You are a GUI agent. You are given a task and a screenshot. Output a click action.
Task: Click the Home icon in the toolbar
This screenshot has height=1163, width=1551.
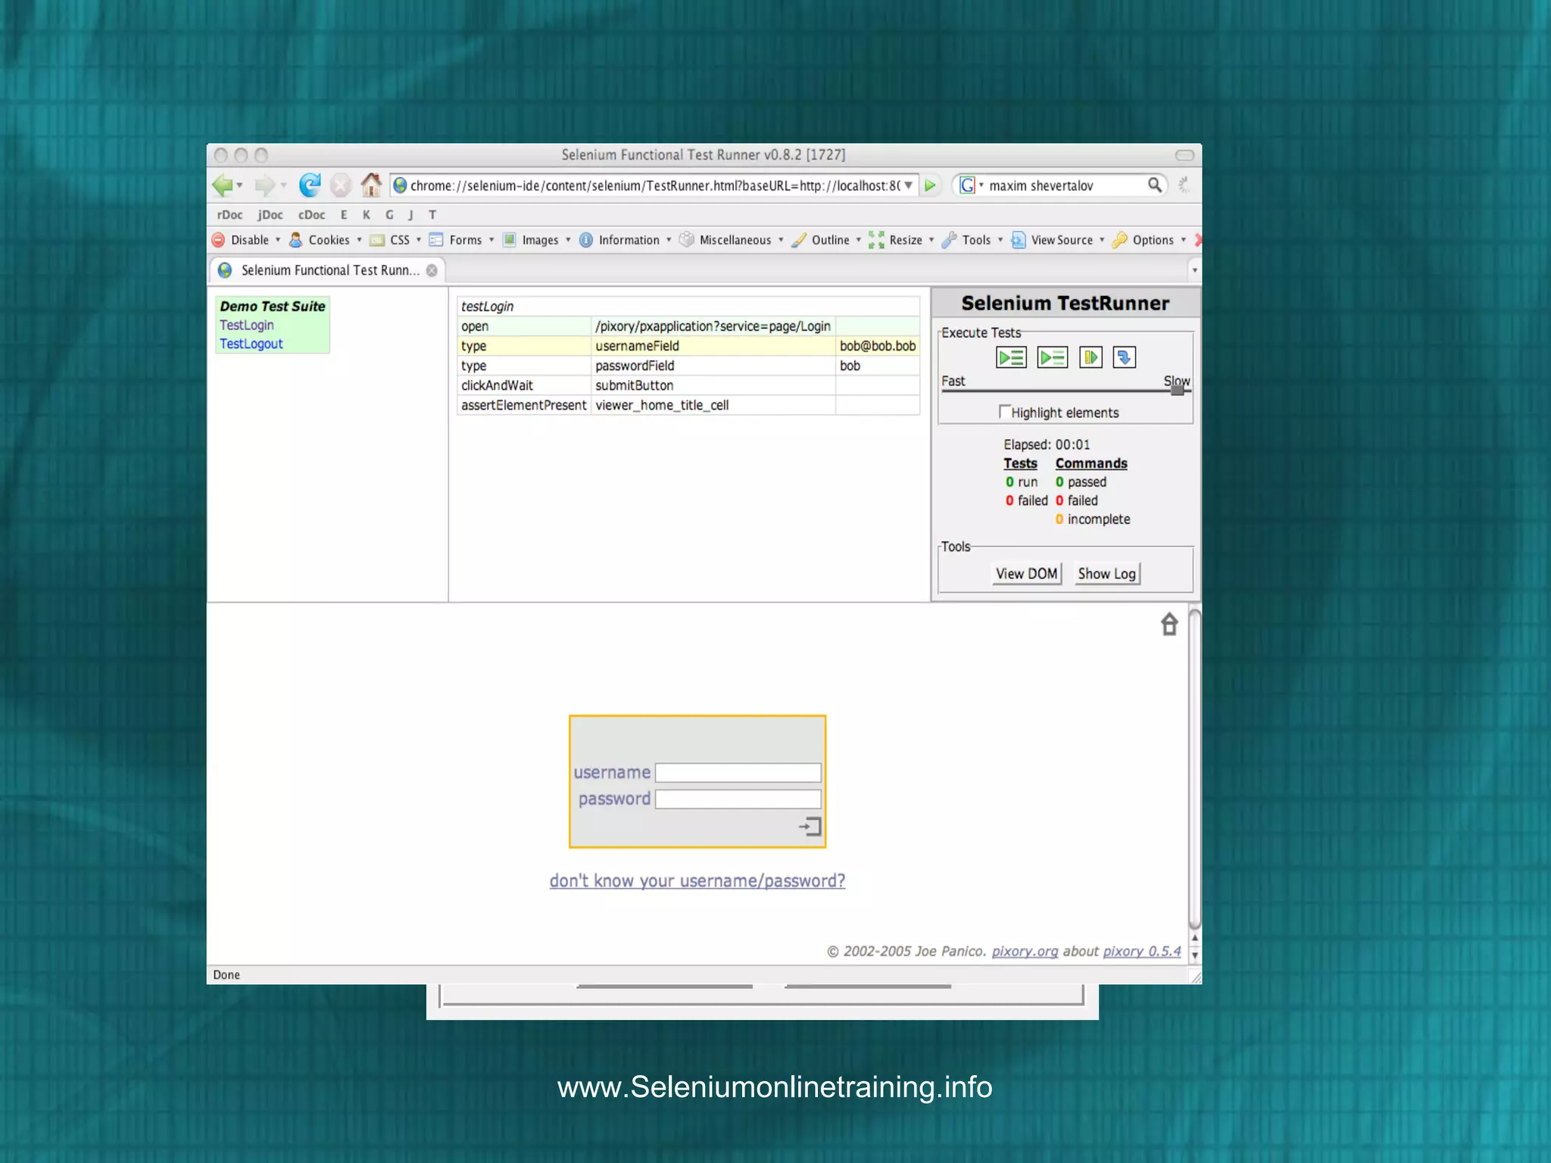point(371,185)
